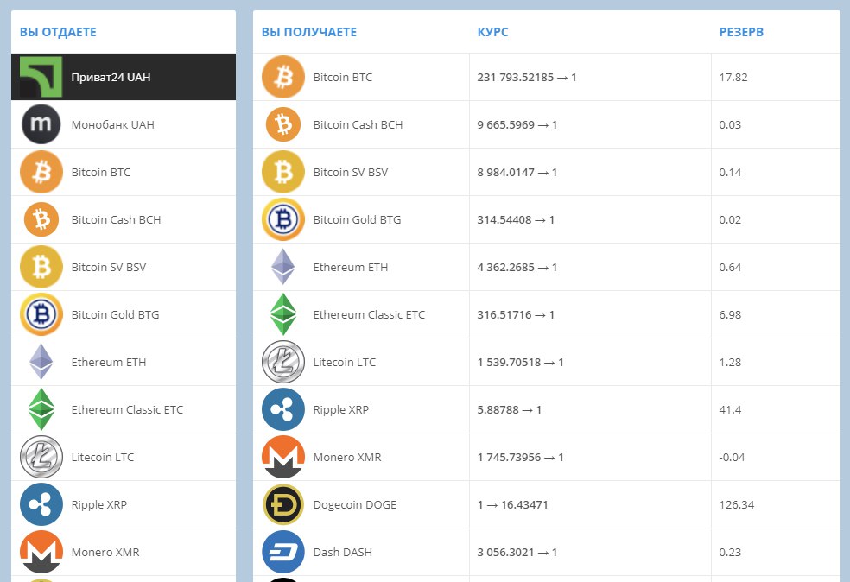The height and width of the screenshot is (582, 850).
Task: Click the reserve value 1.28
Action: coord(730,362)
